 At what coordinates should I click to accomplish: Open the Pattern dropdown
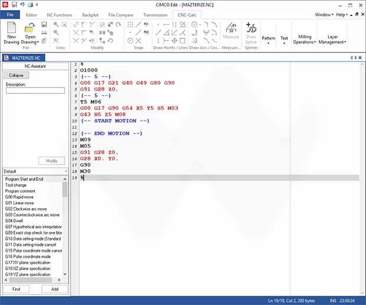point(269,40)
